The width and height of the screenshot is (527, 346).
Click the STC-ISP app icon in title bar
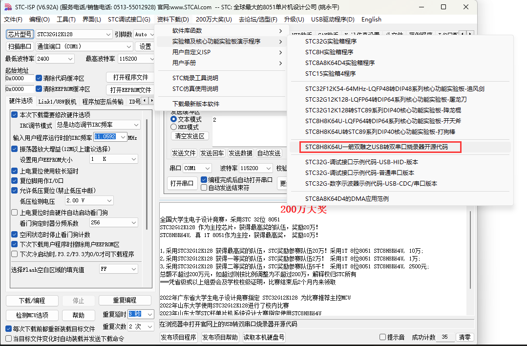(x=7, y=7)
